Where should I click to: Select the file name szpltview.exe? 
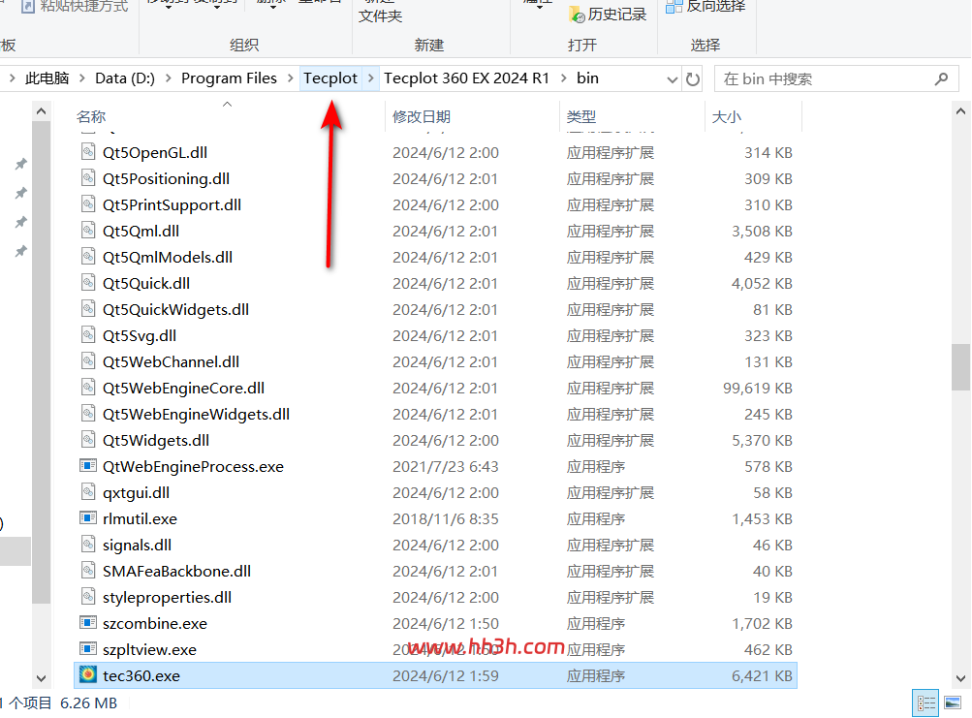(x=149, y=650)
